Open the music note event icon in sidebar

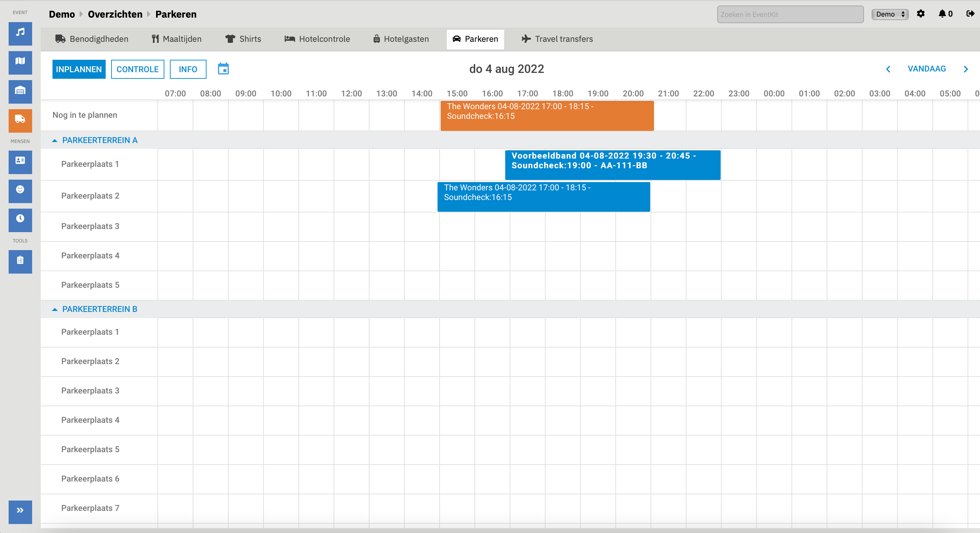20,34
